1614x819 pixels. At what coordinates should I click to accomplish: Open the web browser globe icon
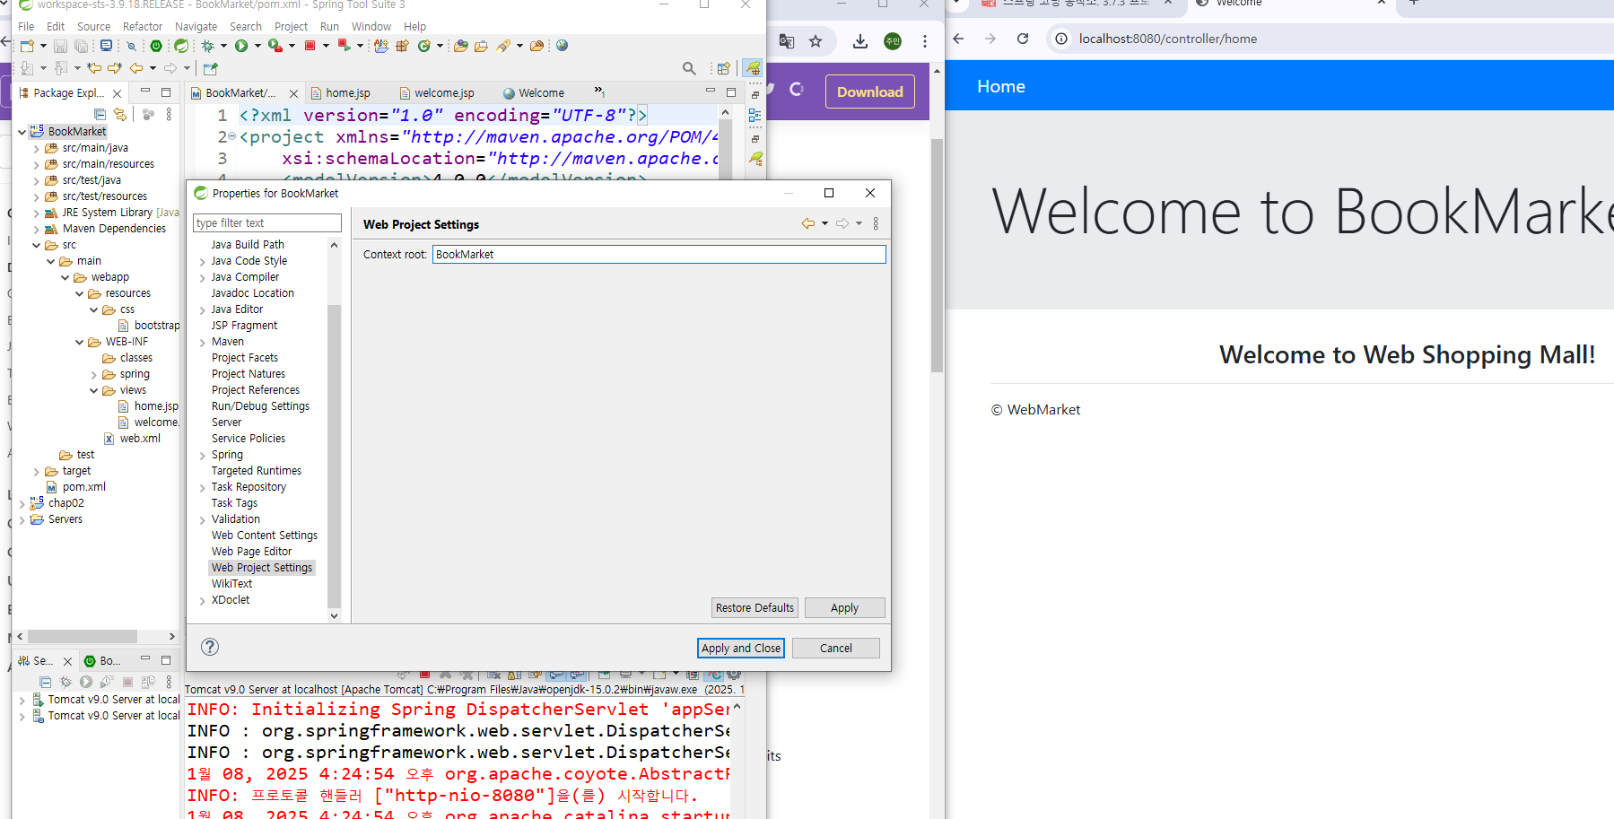562,46
